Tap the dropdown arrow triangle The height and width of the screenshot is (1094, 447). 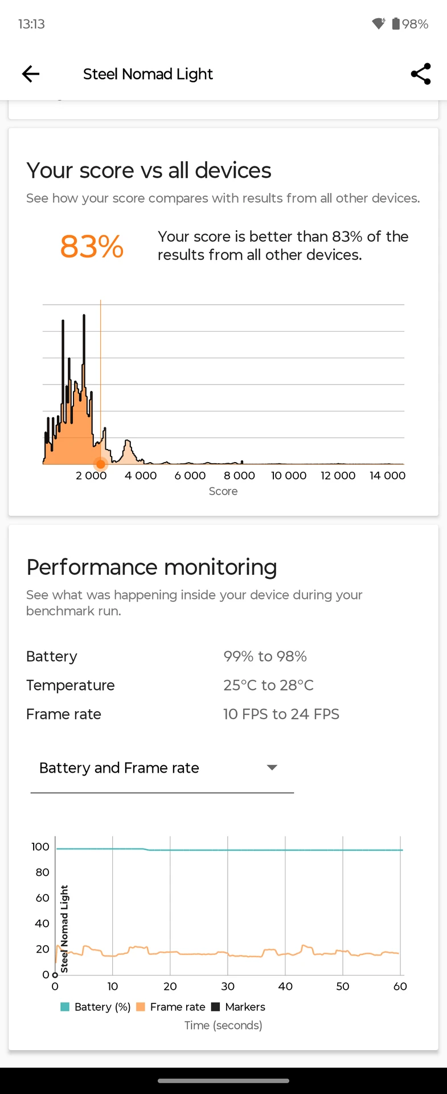(272, 768)
